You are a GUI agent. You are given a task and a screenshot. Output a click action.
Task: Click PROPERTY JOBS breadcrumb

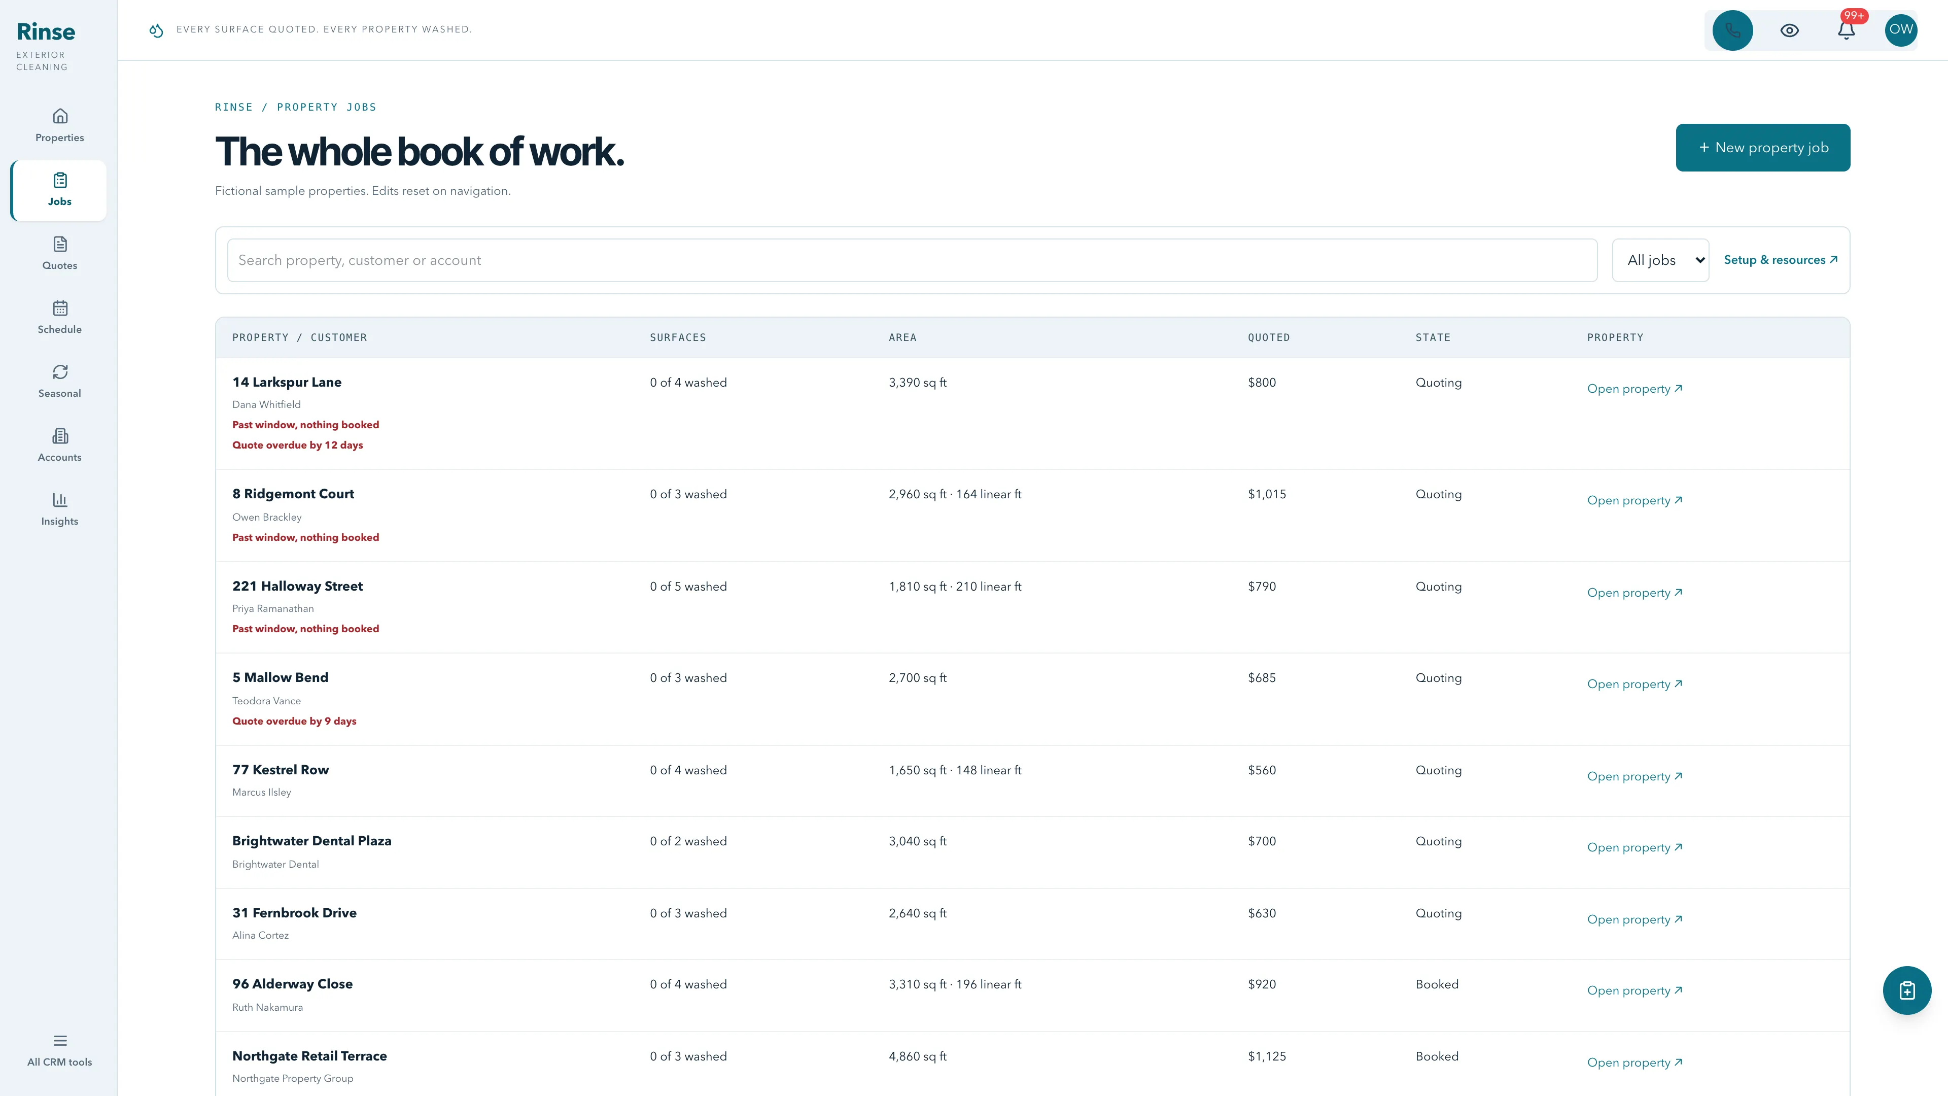tap(326, 108)
